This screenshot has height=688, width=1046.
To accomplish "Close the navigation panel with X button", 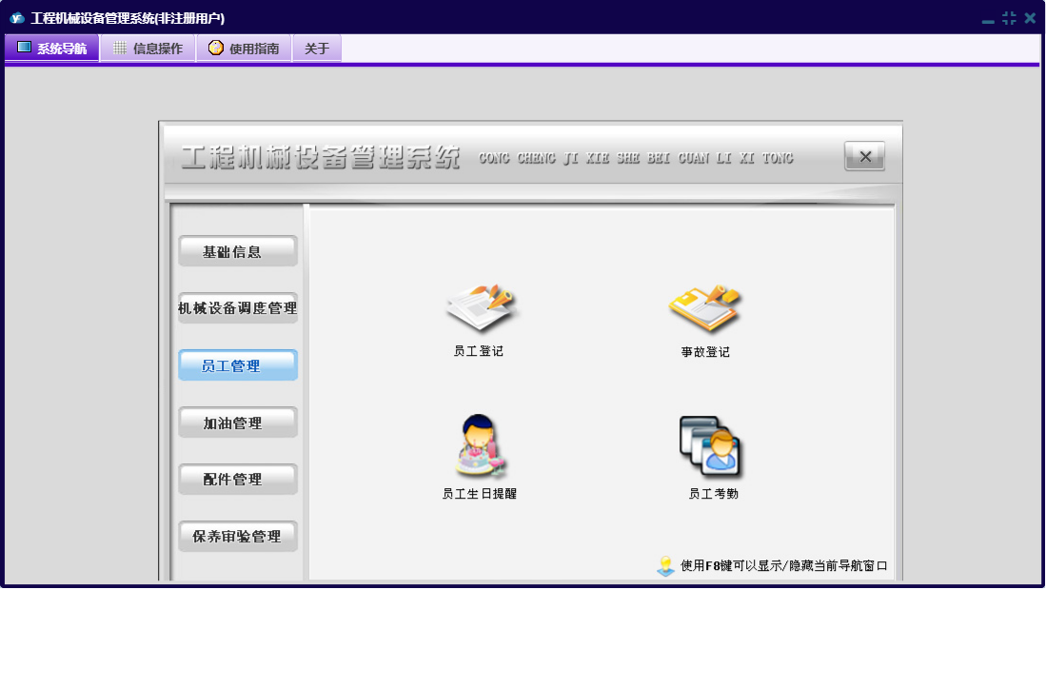I will 864,157.
